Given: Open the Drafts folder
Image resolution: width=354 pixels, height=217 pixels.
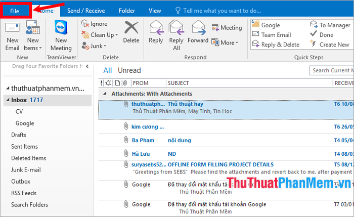Looking at the screenshot, I should [19, 135].
